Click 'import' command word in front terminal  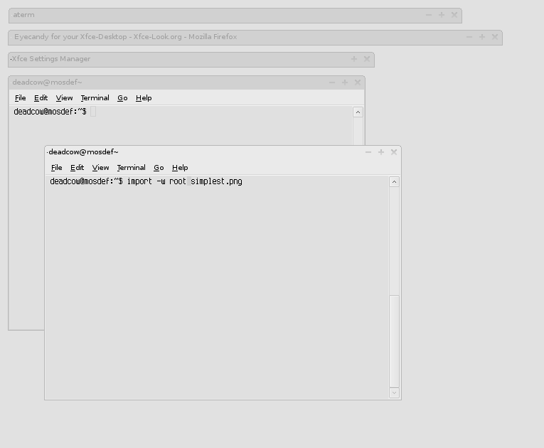[139, 181]
